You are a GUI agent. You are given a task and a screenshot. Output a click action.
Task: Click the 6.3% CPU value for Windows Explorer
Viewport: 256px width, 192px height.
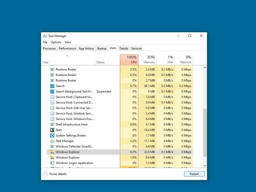tap(133, 152)
